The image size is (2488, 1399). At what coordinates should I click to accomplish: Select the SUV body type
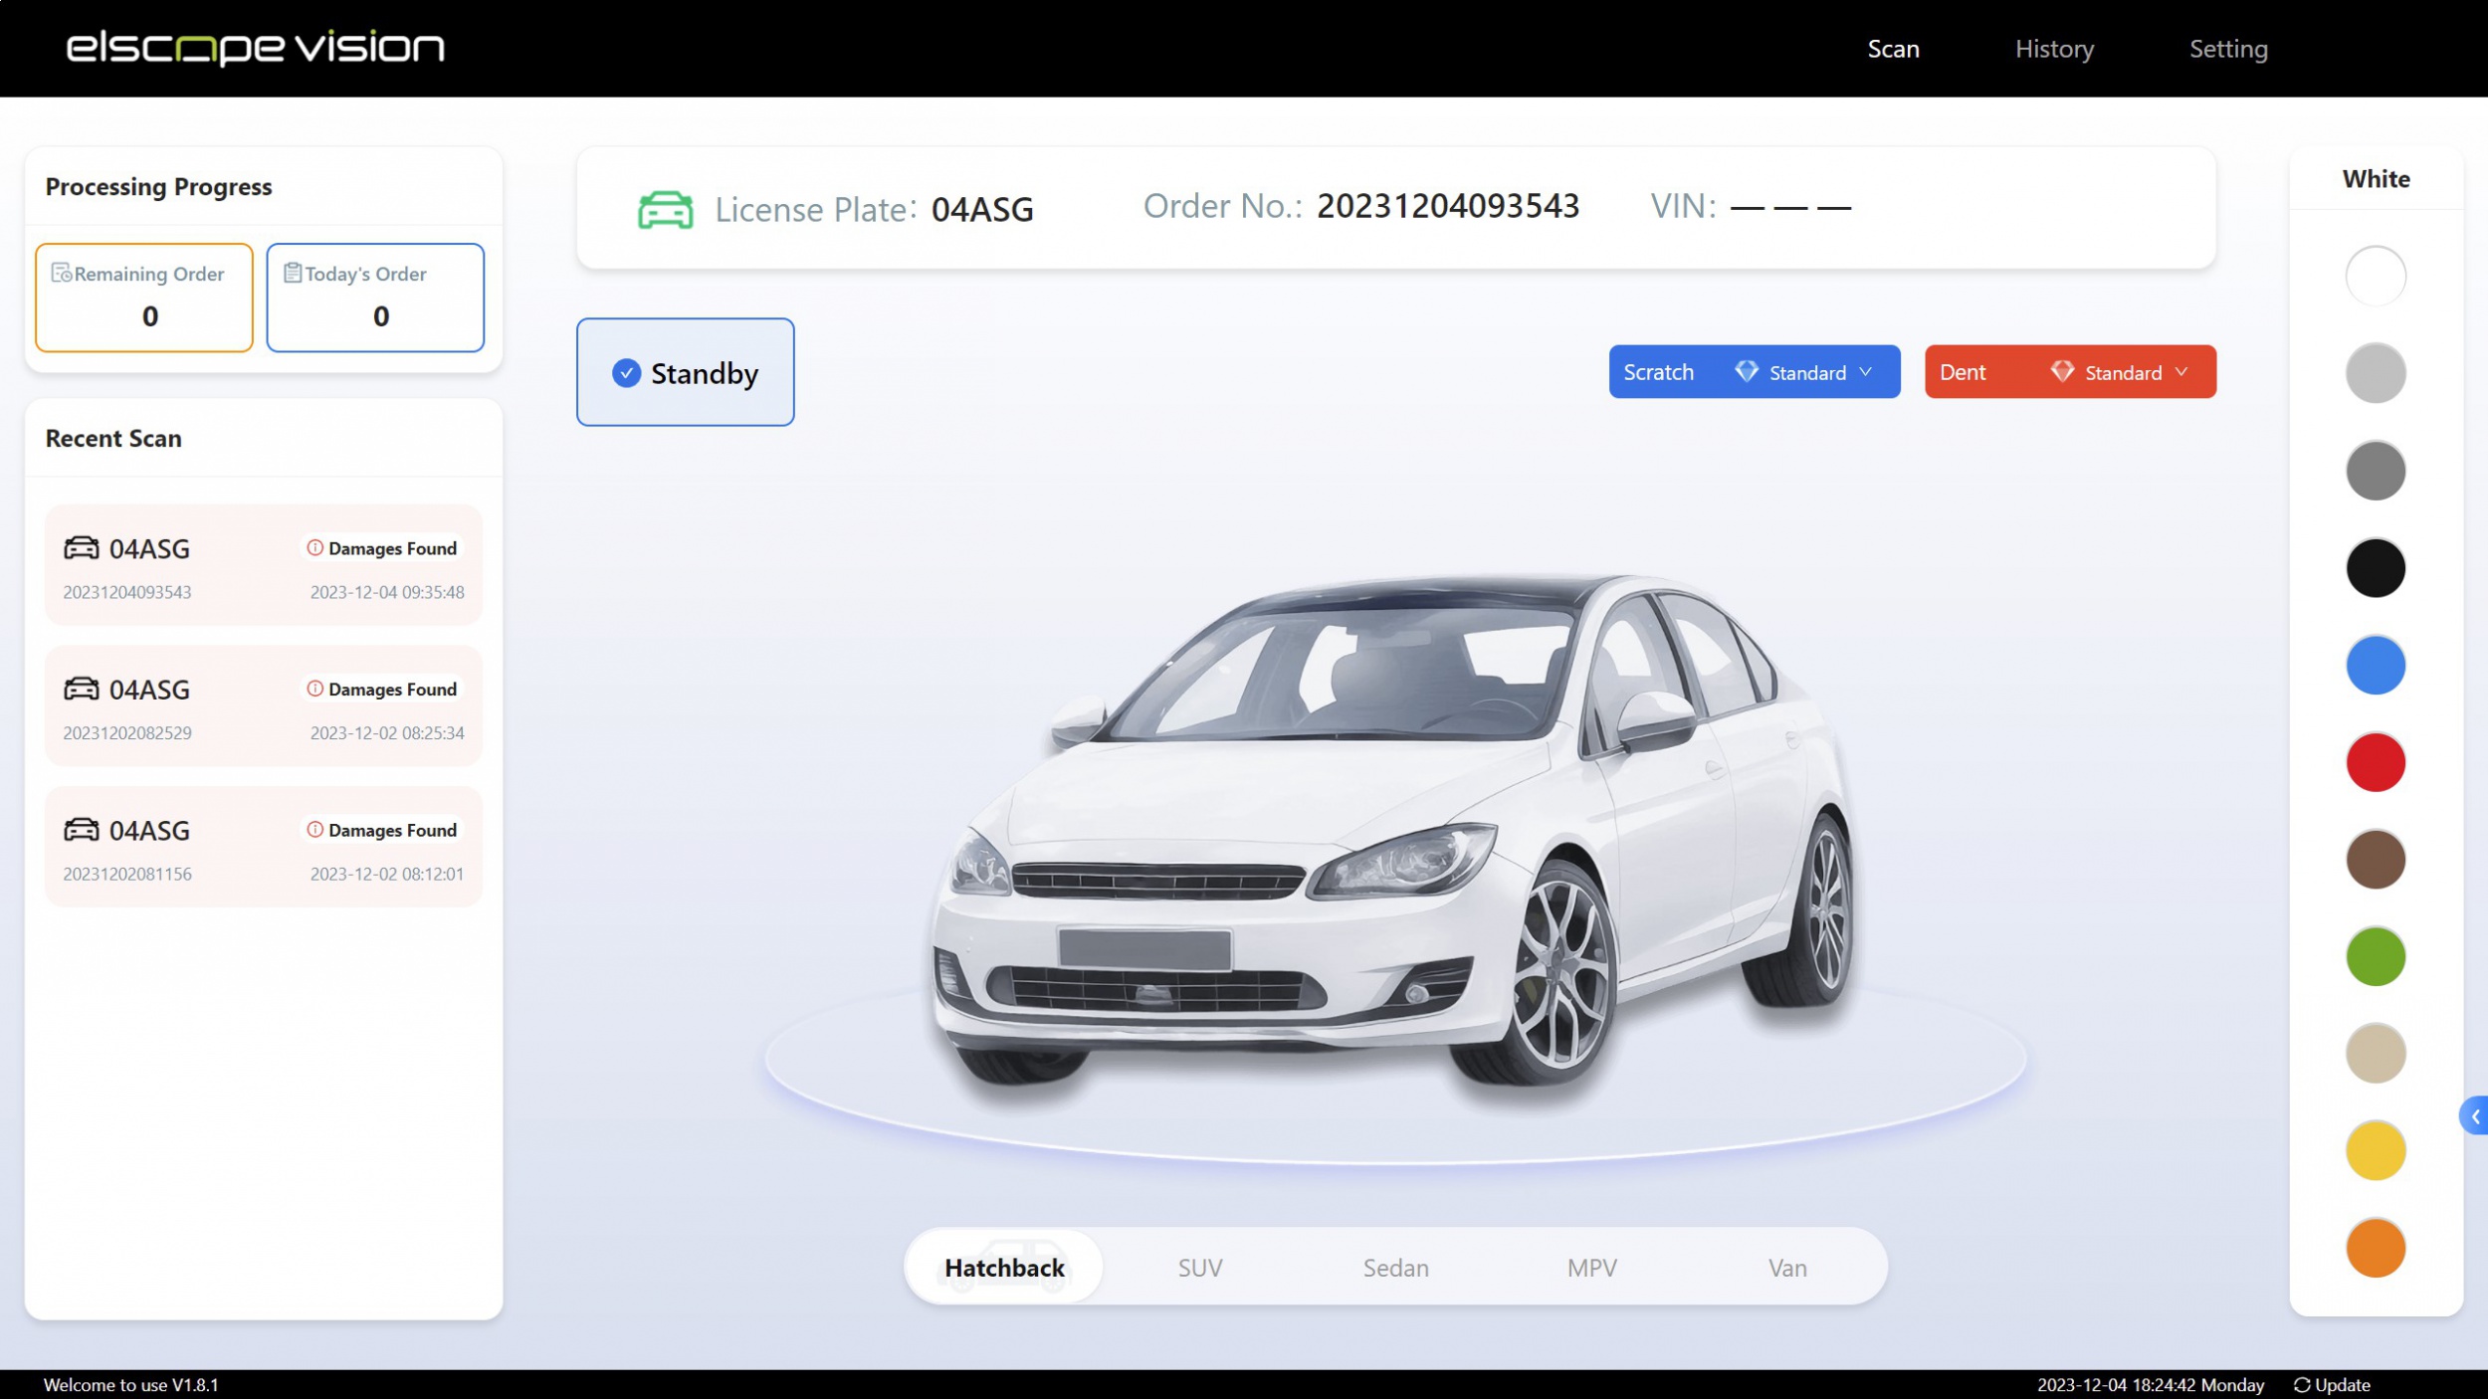click(x=1199, y=1268)
